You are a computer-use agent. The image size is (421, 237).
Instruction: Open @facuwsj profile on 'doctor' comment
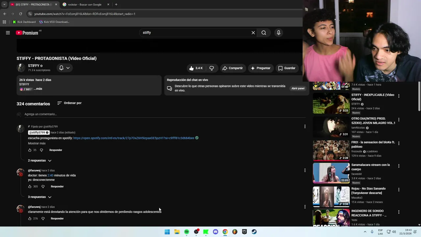click(34, 171)
